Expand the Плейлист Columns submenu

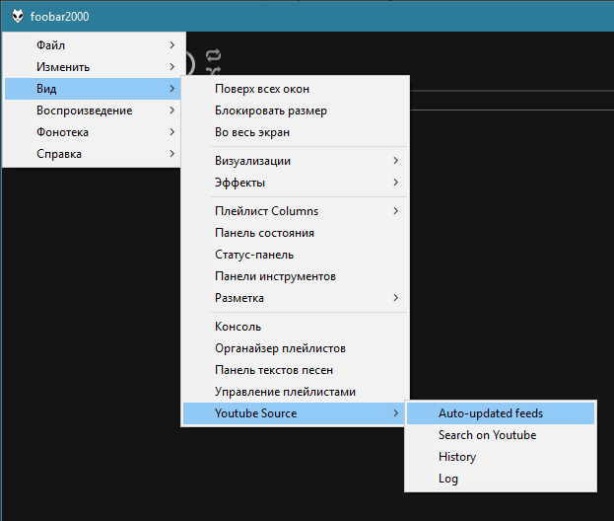(x=295, y=211)
